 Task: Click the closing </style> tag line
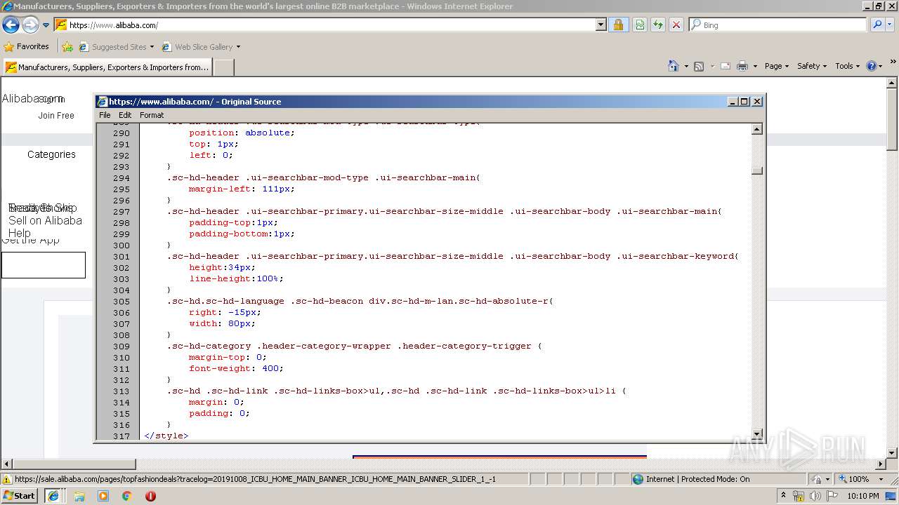point(166,436)
